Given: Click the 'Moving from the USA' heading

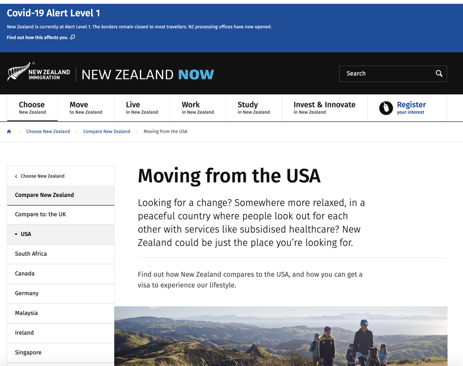Looking at the screenshot, I should (229, 176).
